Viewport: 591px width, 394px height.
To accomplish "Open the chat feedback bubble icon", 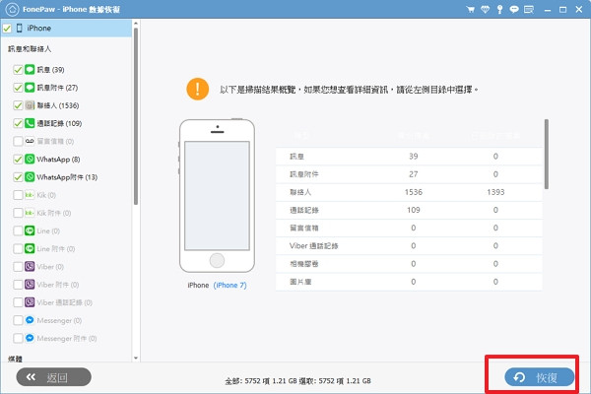I will (514, 10).
